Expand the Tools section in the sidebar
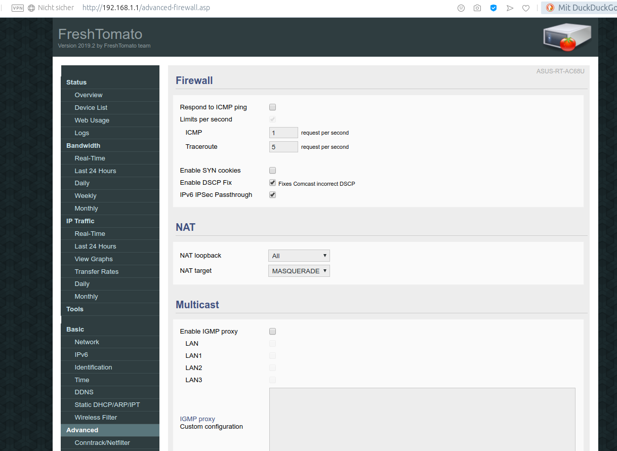 pyautogui.click(x=74, y=309)
